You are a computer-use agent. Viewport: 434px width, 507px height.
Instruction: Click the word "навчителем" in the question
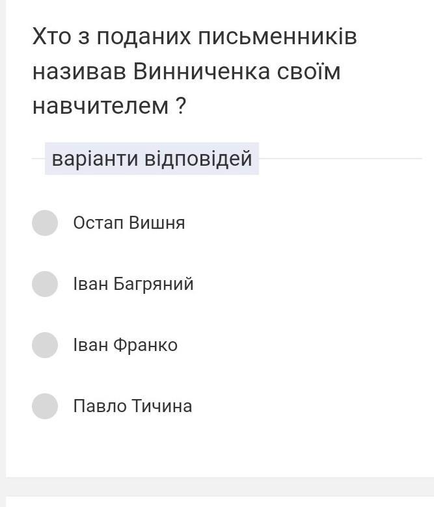(100, 105)
